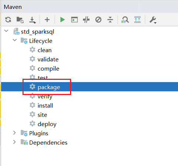Image resolution: width=178 pixels, height=166 pixels.
Task: Collapse all nodes in Maven tree
Action: pyautogui.click(x=110, y=20)
